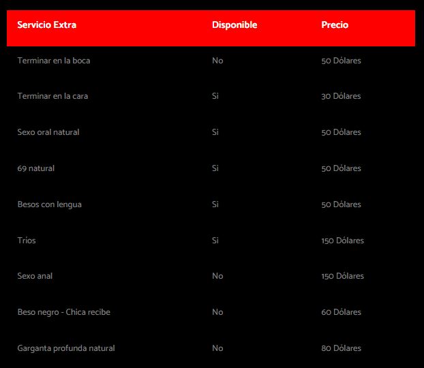The height and width of the screenshot is (368, 424).
Task: Click the No availability in last row
Action: tap(217, 348)
